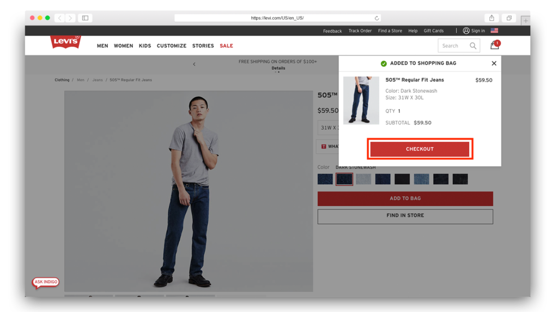Open the Help link
The image size is (558, 312).
click(x=413, y=31)
